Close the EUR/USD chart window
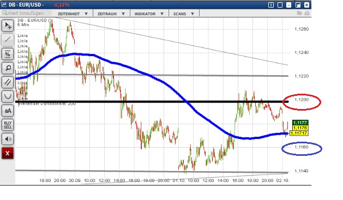This screenshot has height=200, width=343. pyautogui.click(x=306, y=5)
